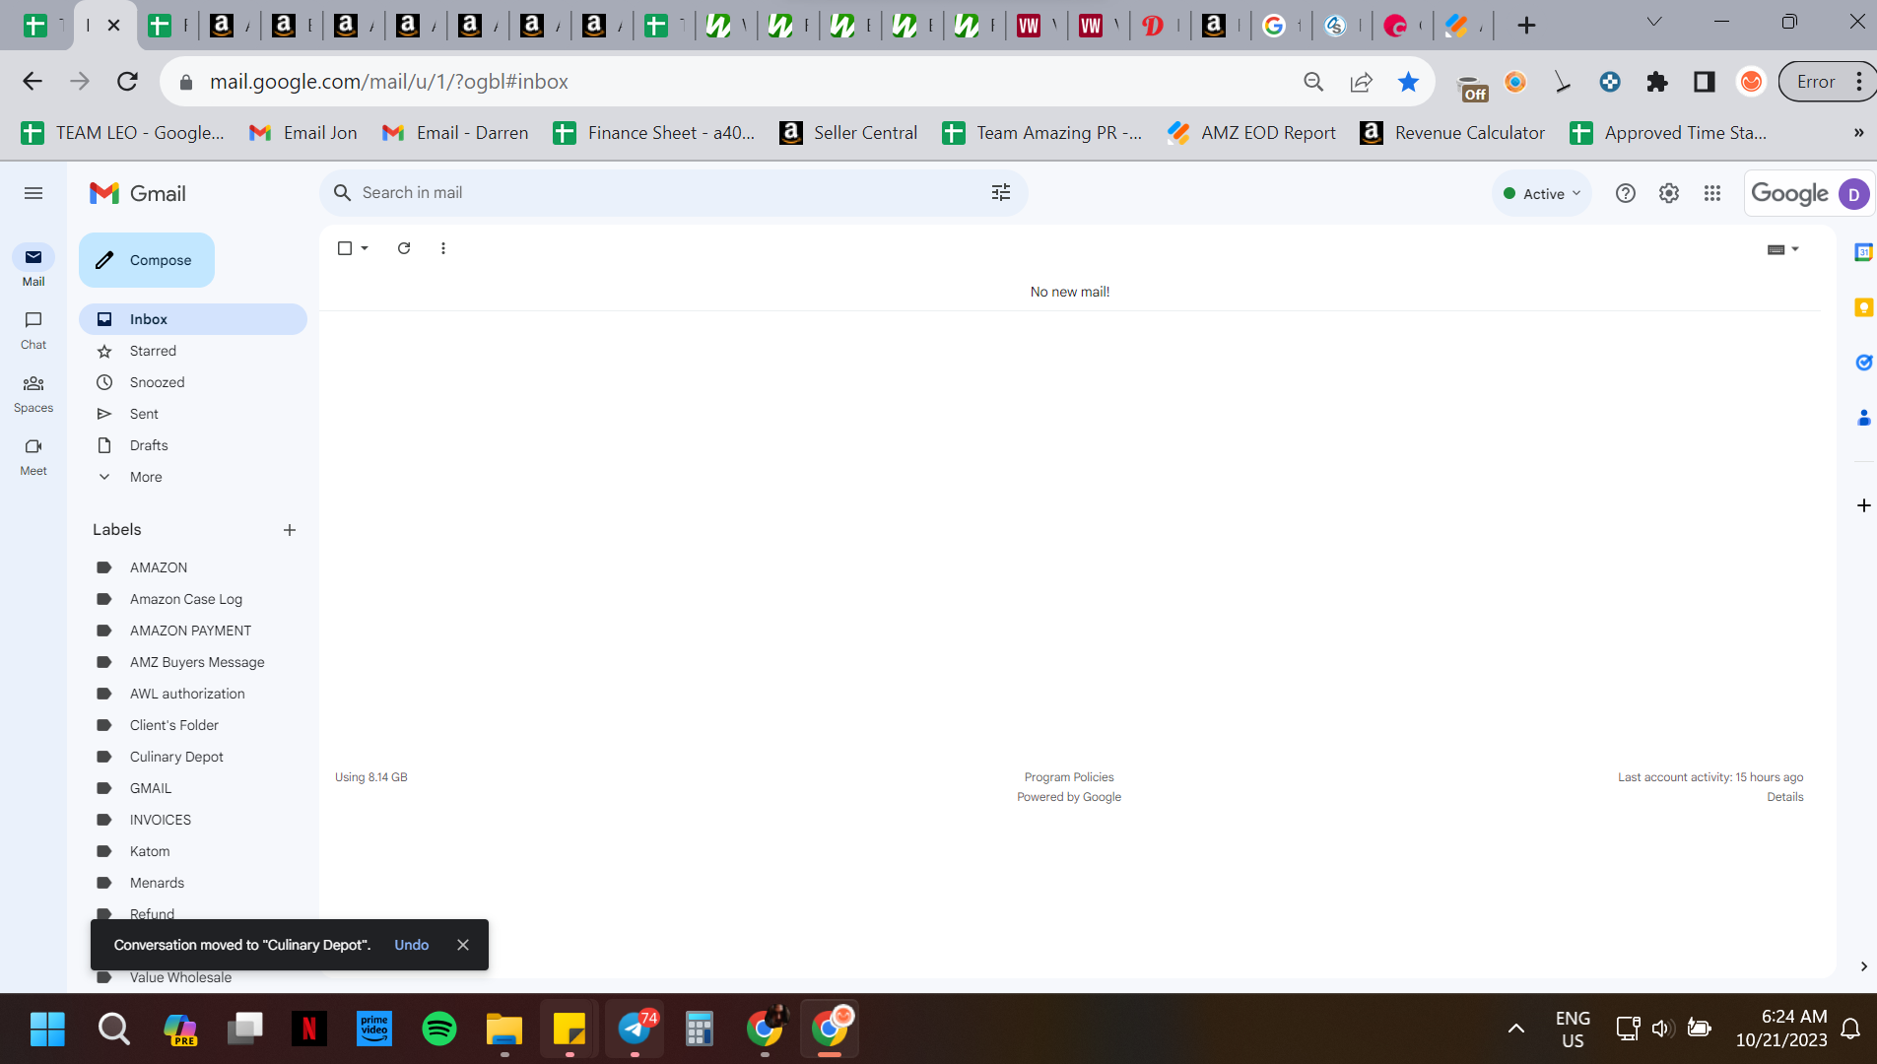This screenshot has height=1064, width=1877.
Task: Select the Inbox folder
Action: pyautogui.click(x=193, y=319)
